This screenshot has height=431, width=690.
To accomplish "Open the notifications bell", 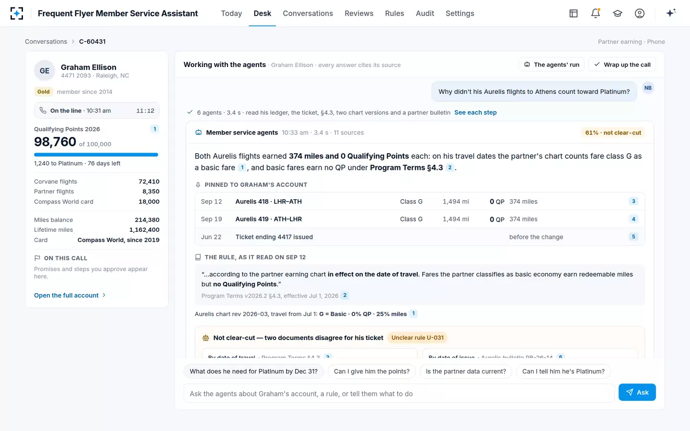I will pyautogui.click(x=596, y=13).
